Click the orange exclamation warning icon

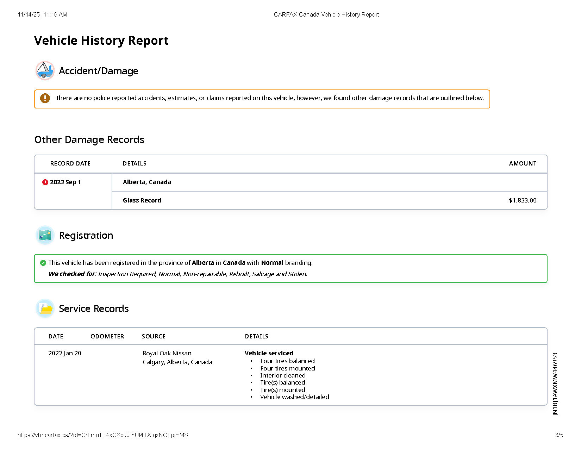(x=45, y=98)
